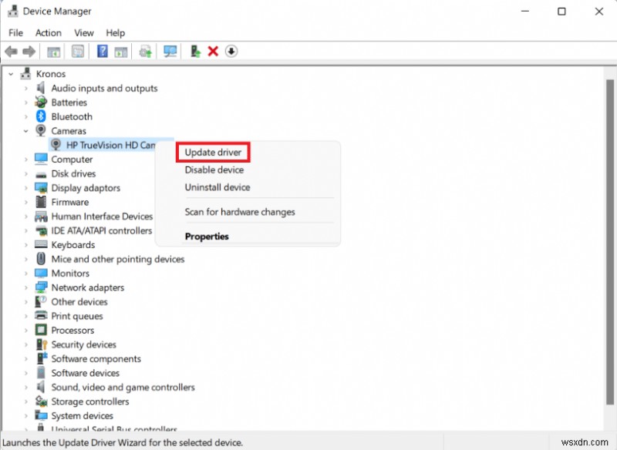Click the Scan for hardware changes toolbar icon
Screen dimensions: 617x450
coord(171,51)
